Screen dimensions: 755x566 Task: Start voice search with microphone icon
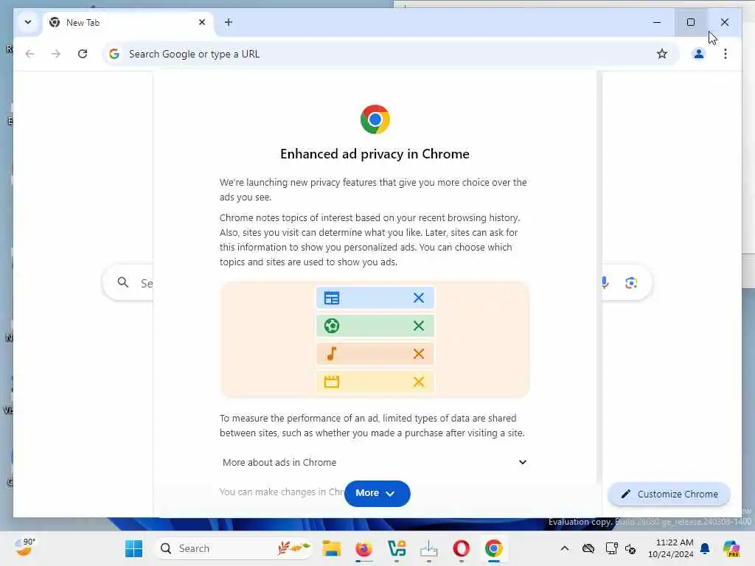(605, 282)
